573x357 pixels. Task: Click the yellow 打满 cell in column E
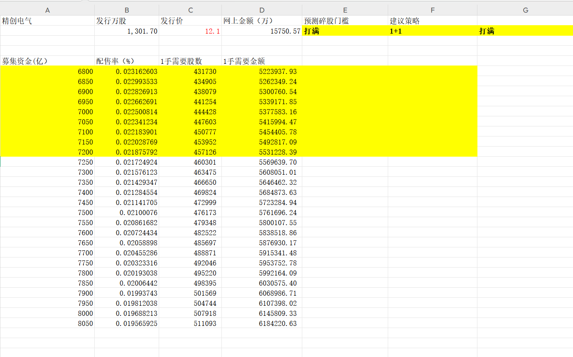[345, 31]
